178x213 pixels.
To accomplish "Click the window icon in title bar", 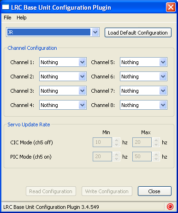I will (6, 7).
